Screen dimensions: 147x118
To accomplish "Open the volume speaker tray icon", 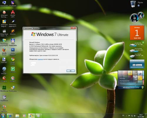I will (x=135, y=116).
